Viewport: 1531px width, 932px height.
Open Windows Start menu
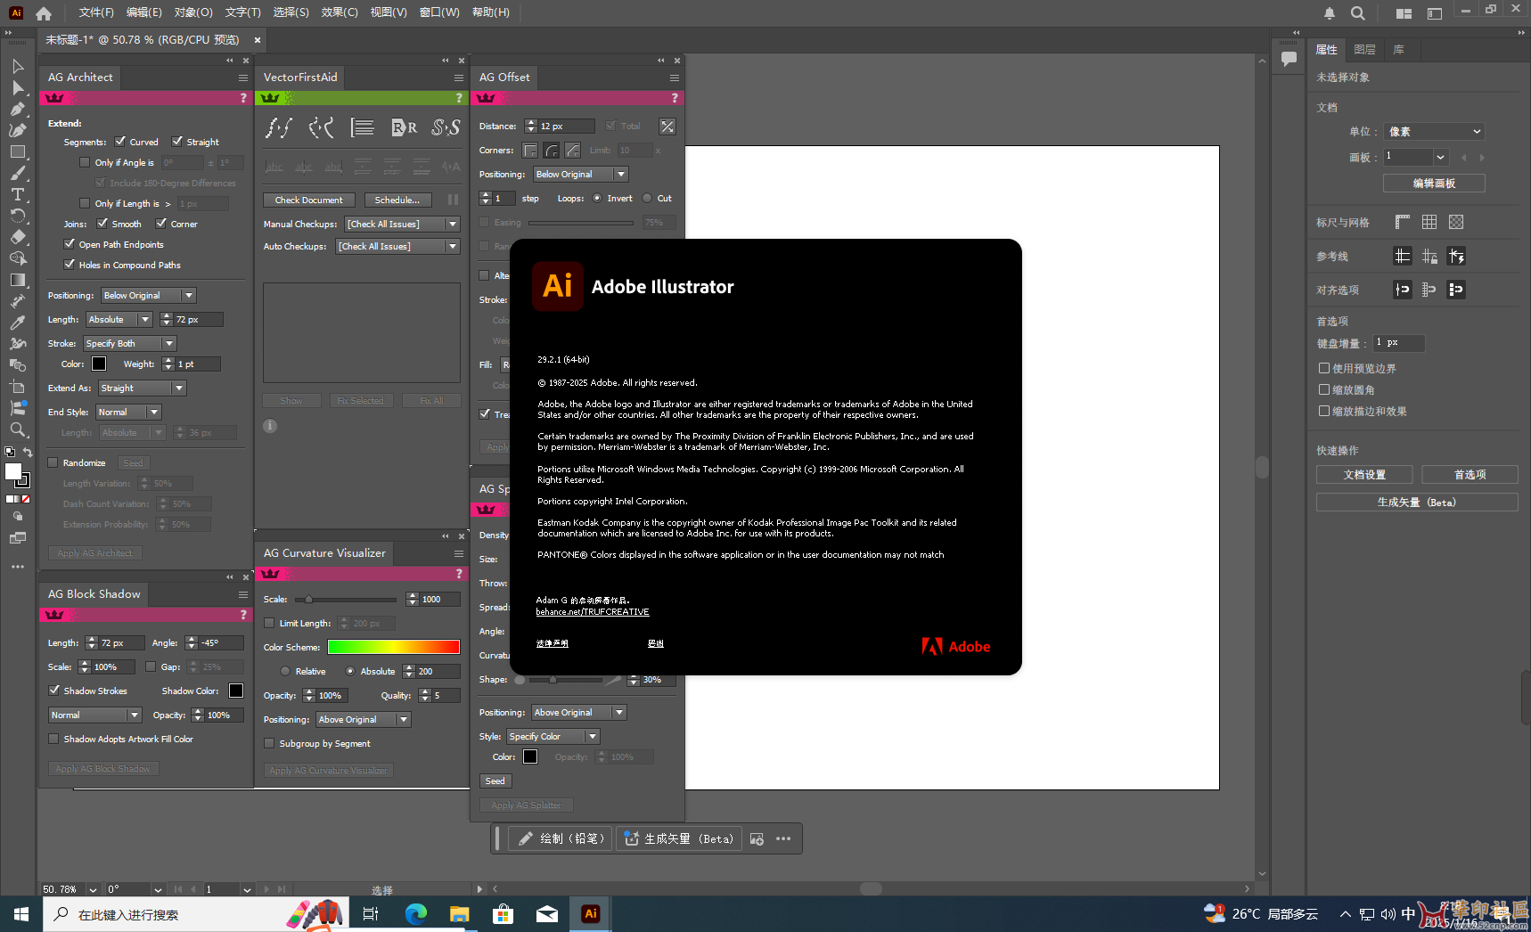point(21,914)
